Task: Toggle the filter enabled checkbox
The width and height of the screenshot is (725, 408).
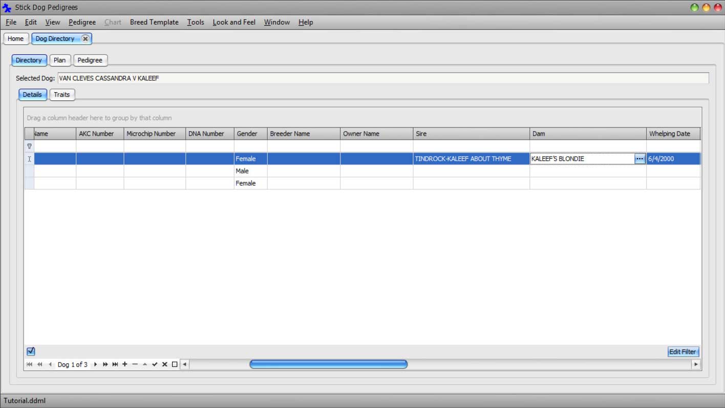Action: [x=31, y=351]
